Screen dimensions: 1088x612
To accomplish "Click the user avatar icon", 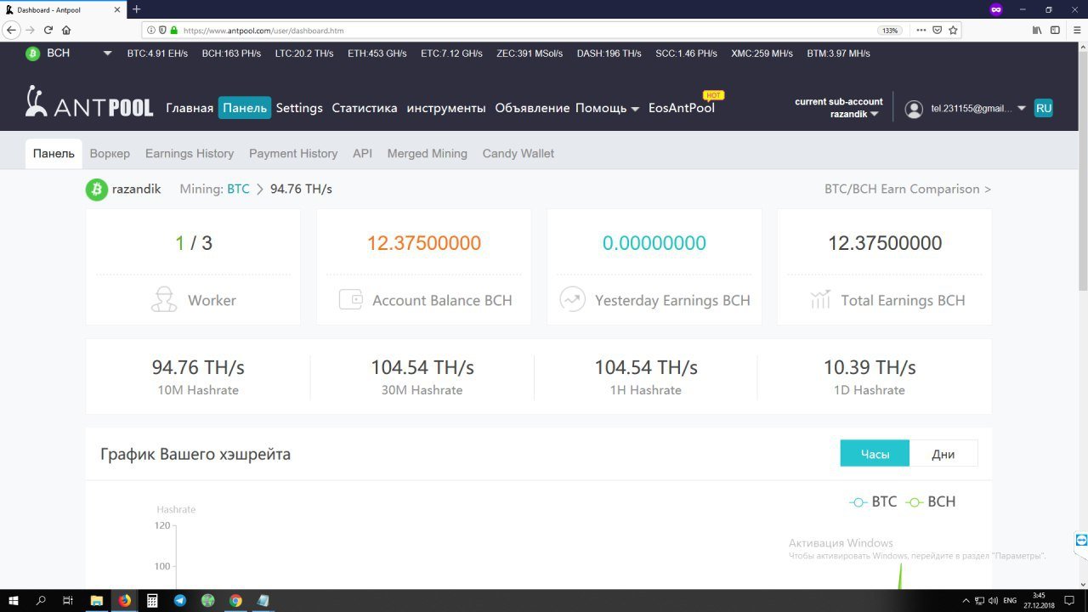I will 914,109.
